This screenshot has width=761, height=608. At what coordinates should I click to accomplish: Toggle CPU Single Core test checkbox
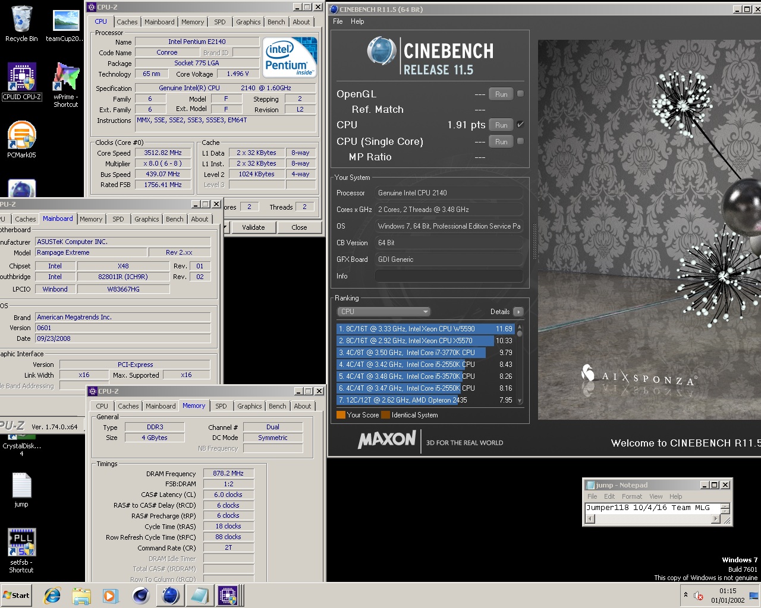520,141
